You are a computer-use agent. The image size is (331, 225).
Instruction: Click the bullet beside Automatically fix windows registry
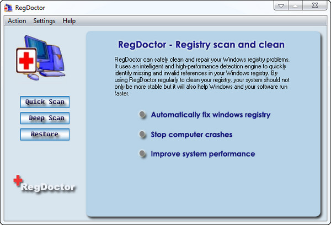click(143, 115)
